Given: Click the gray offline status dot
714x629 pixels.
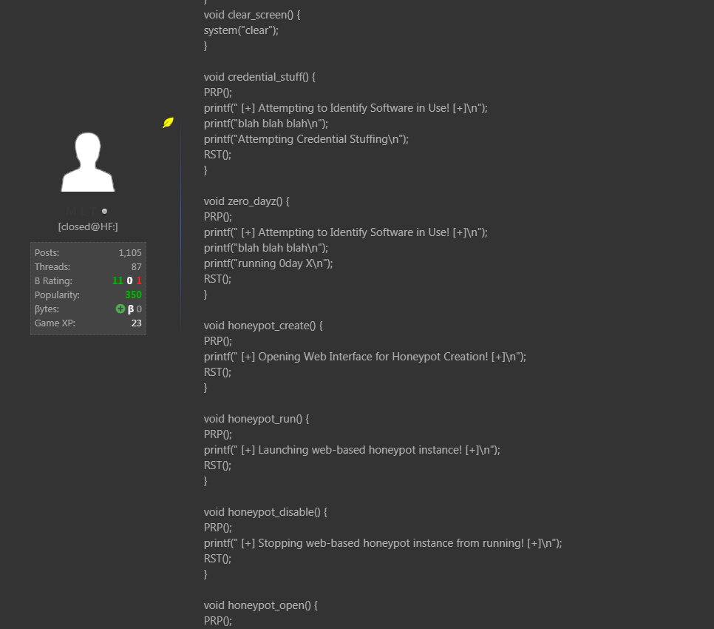Looking at the screenshot, I should pyautogui.click(x=105, y=212).
